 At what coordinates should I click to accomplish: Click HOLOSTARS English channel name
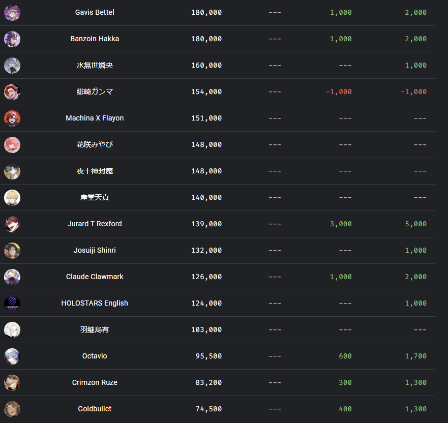coord(95,303)
